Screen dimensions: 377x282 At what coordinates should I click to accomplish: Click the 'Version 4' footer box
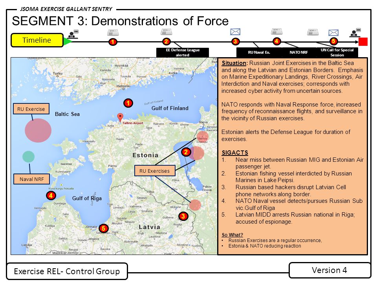tap(329, 270)
